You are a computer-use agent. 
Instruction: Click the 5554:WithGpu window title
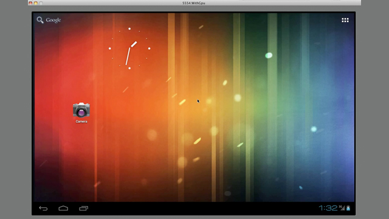(194, 3)
